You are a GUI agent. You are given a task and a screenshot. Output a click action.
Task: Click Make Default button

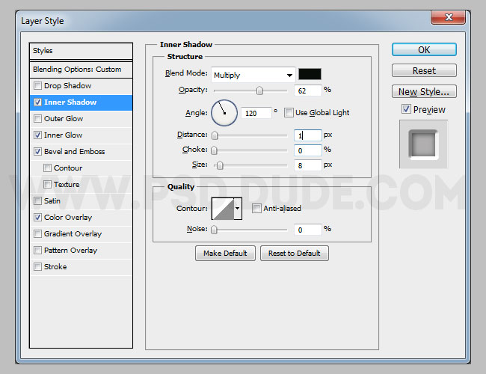coord(225,254)
